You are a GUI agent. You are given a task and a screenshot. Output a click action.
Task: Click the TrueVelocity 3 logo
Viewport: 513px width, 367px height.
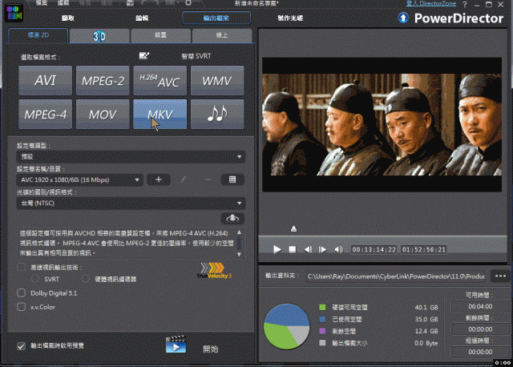214,271
